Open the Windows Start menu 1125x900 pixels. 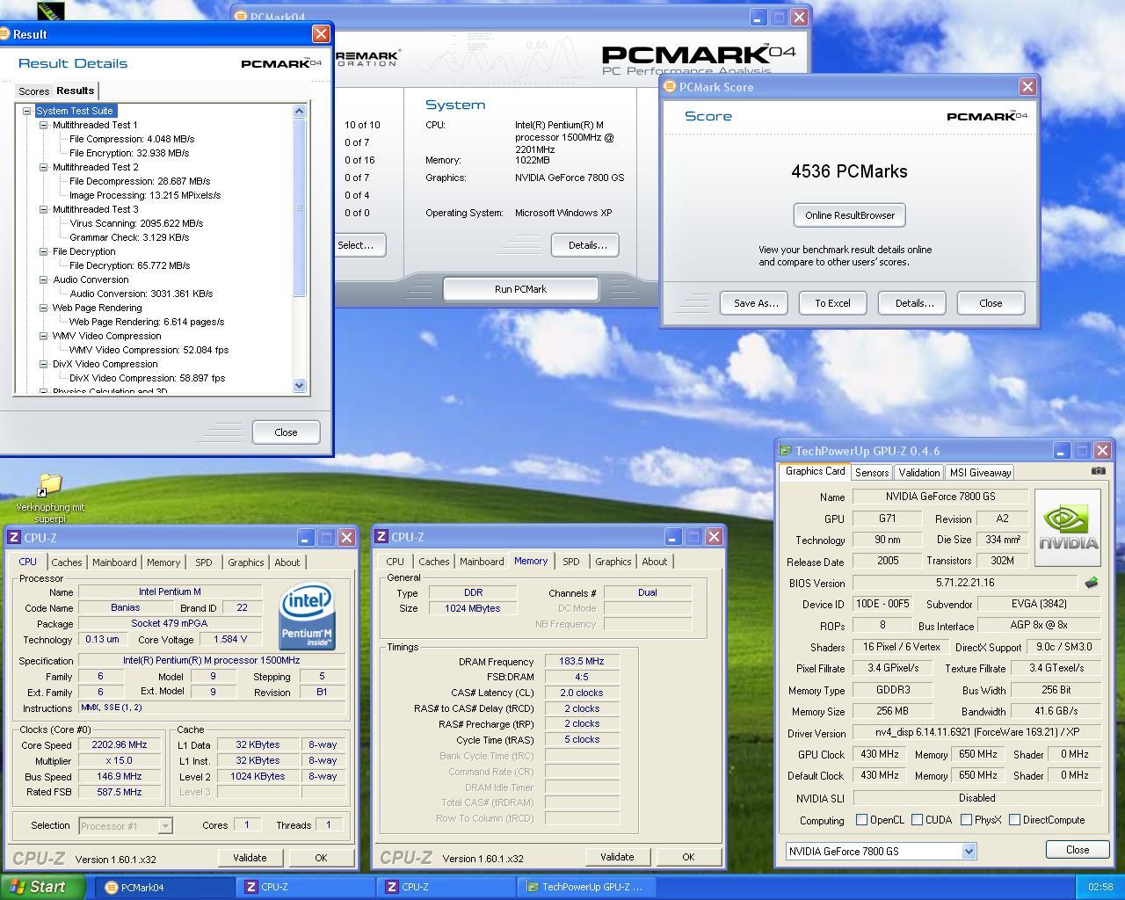[x=41, y=887]
